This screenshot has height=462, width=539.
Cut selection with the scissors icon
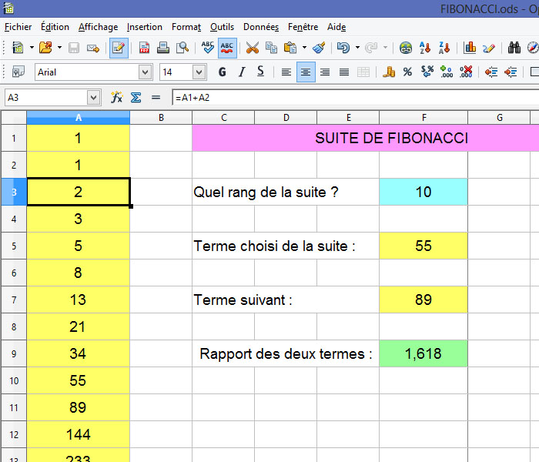coord(253,48)
